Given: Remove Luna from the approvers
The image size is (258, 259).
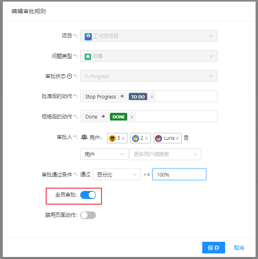Looking at the screenshot, I should 177,138.
